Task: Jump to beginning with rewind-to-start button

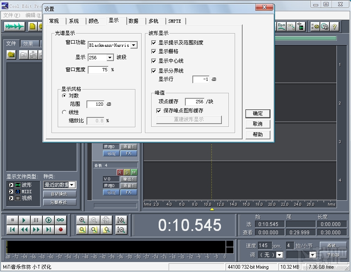Action: (12, 229)
